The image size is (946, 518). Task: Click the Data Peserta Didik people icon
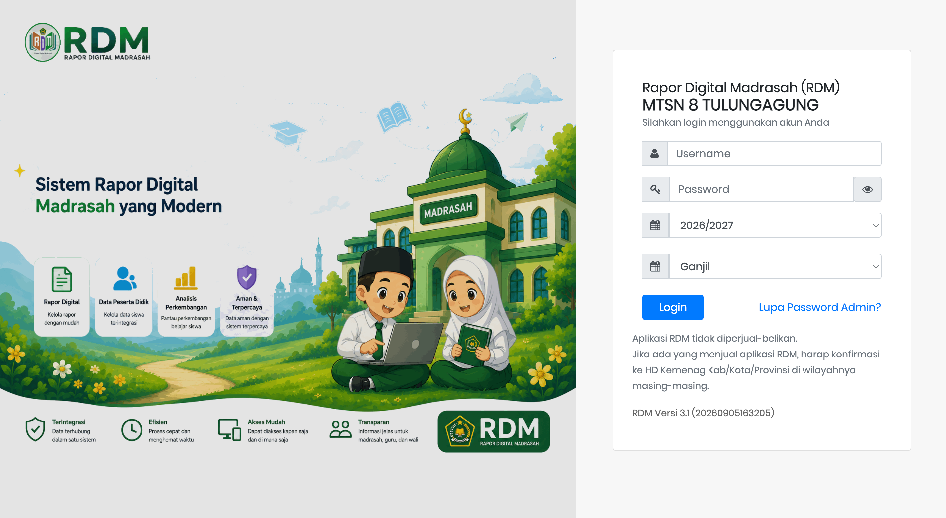tap(125, 279)
